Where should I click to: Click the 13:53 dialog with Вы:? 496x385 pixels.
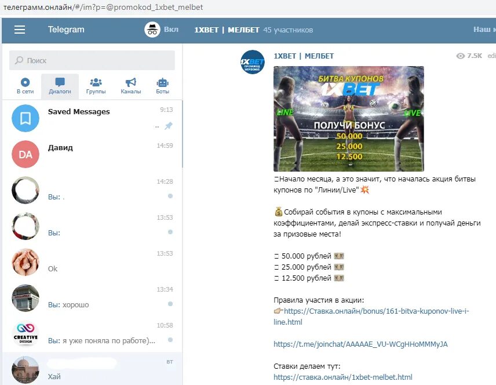pos(92,226)
